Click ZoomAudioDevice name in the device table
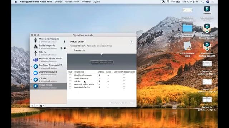 click(x=82, y=87)
